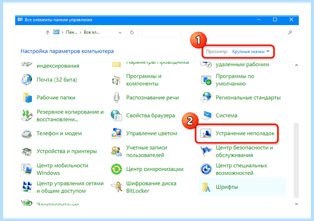
Task: Click the Система computer icon
Action: (x=206, y=115)
